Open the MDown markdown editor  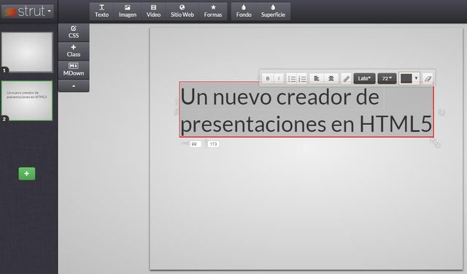click(74, 69)
